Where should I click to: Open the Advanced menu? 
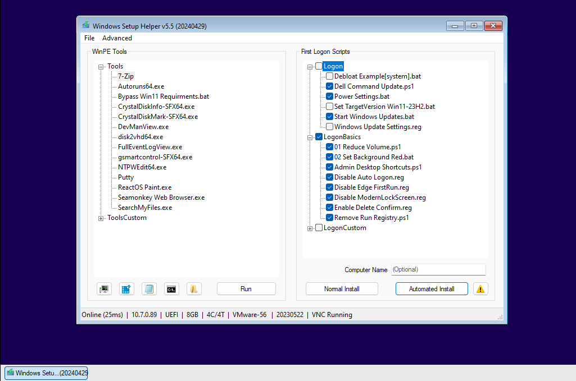click(x=117, y=38)
